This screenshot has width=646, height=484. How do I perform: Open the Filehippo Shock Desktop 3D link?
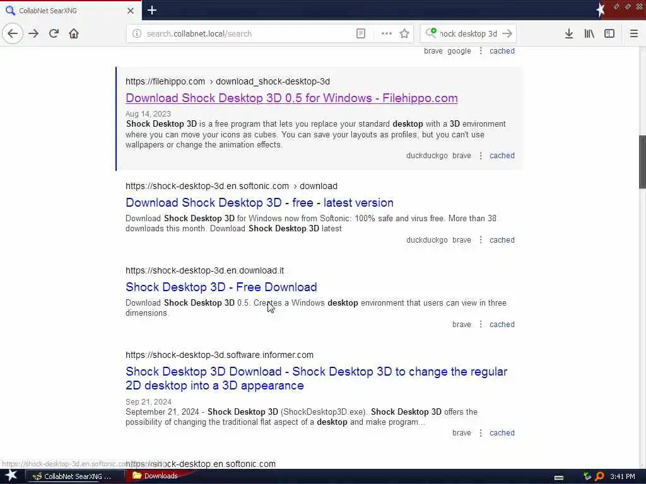291,98
